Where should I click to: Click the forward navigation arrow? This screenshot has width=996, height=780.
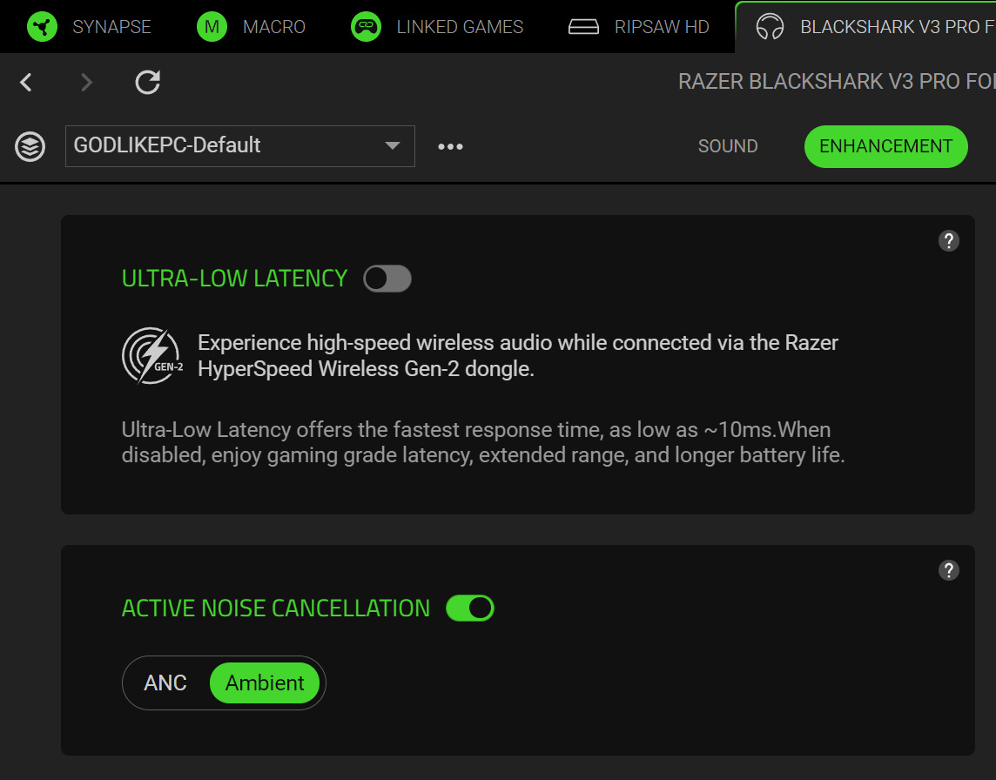coord(86,83)
